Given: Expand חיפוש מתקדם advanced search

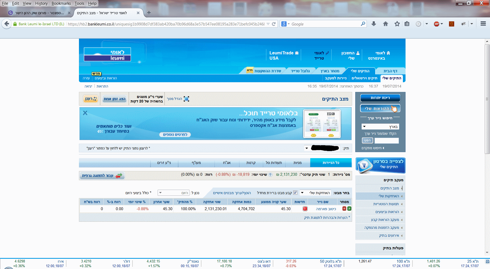Looking at the screenshot, I should point(373,148).
